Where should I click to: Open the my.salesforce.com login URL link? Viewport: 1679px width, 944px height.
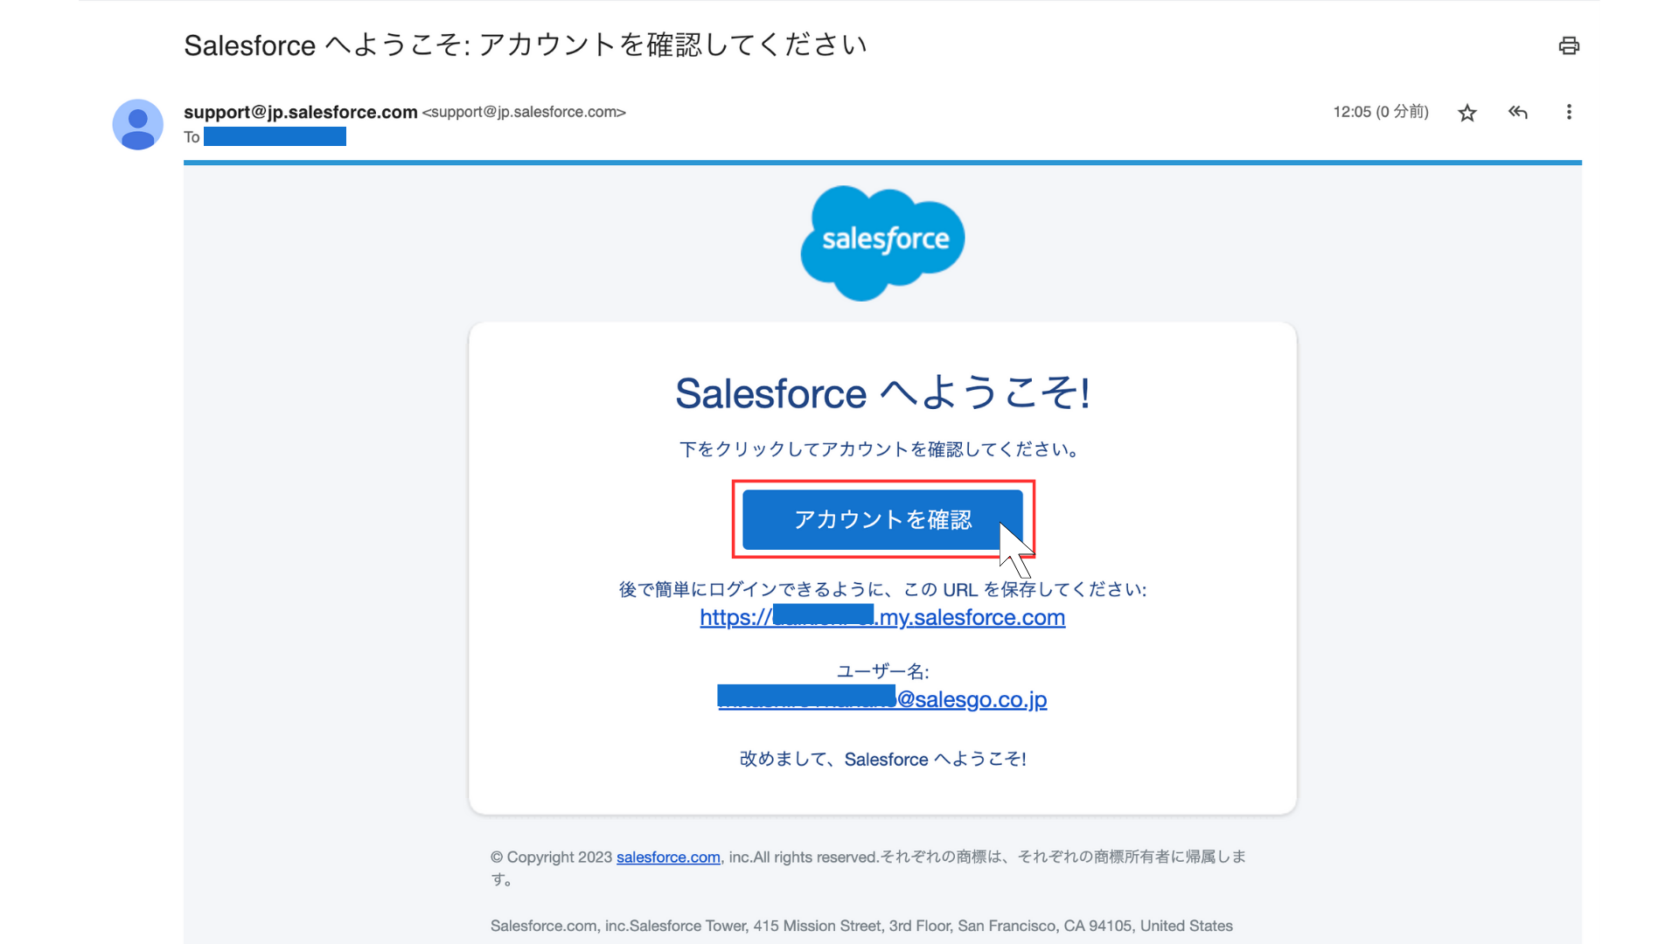pyautogui.click(x=882, y=617)
